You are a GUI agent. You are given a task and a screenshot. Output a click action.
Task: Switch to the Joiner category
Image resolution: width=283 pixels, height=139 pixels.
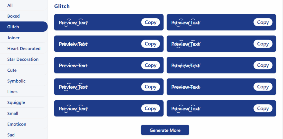[24, 38]
